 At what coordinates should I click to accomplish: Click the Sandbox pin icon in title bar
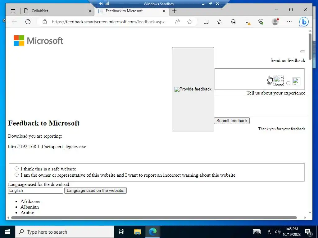coord(101,4)
